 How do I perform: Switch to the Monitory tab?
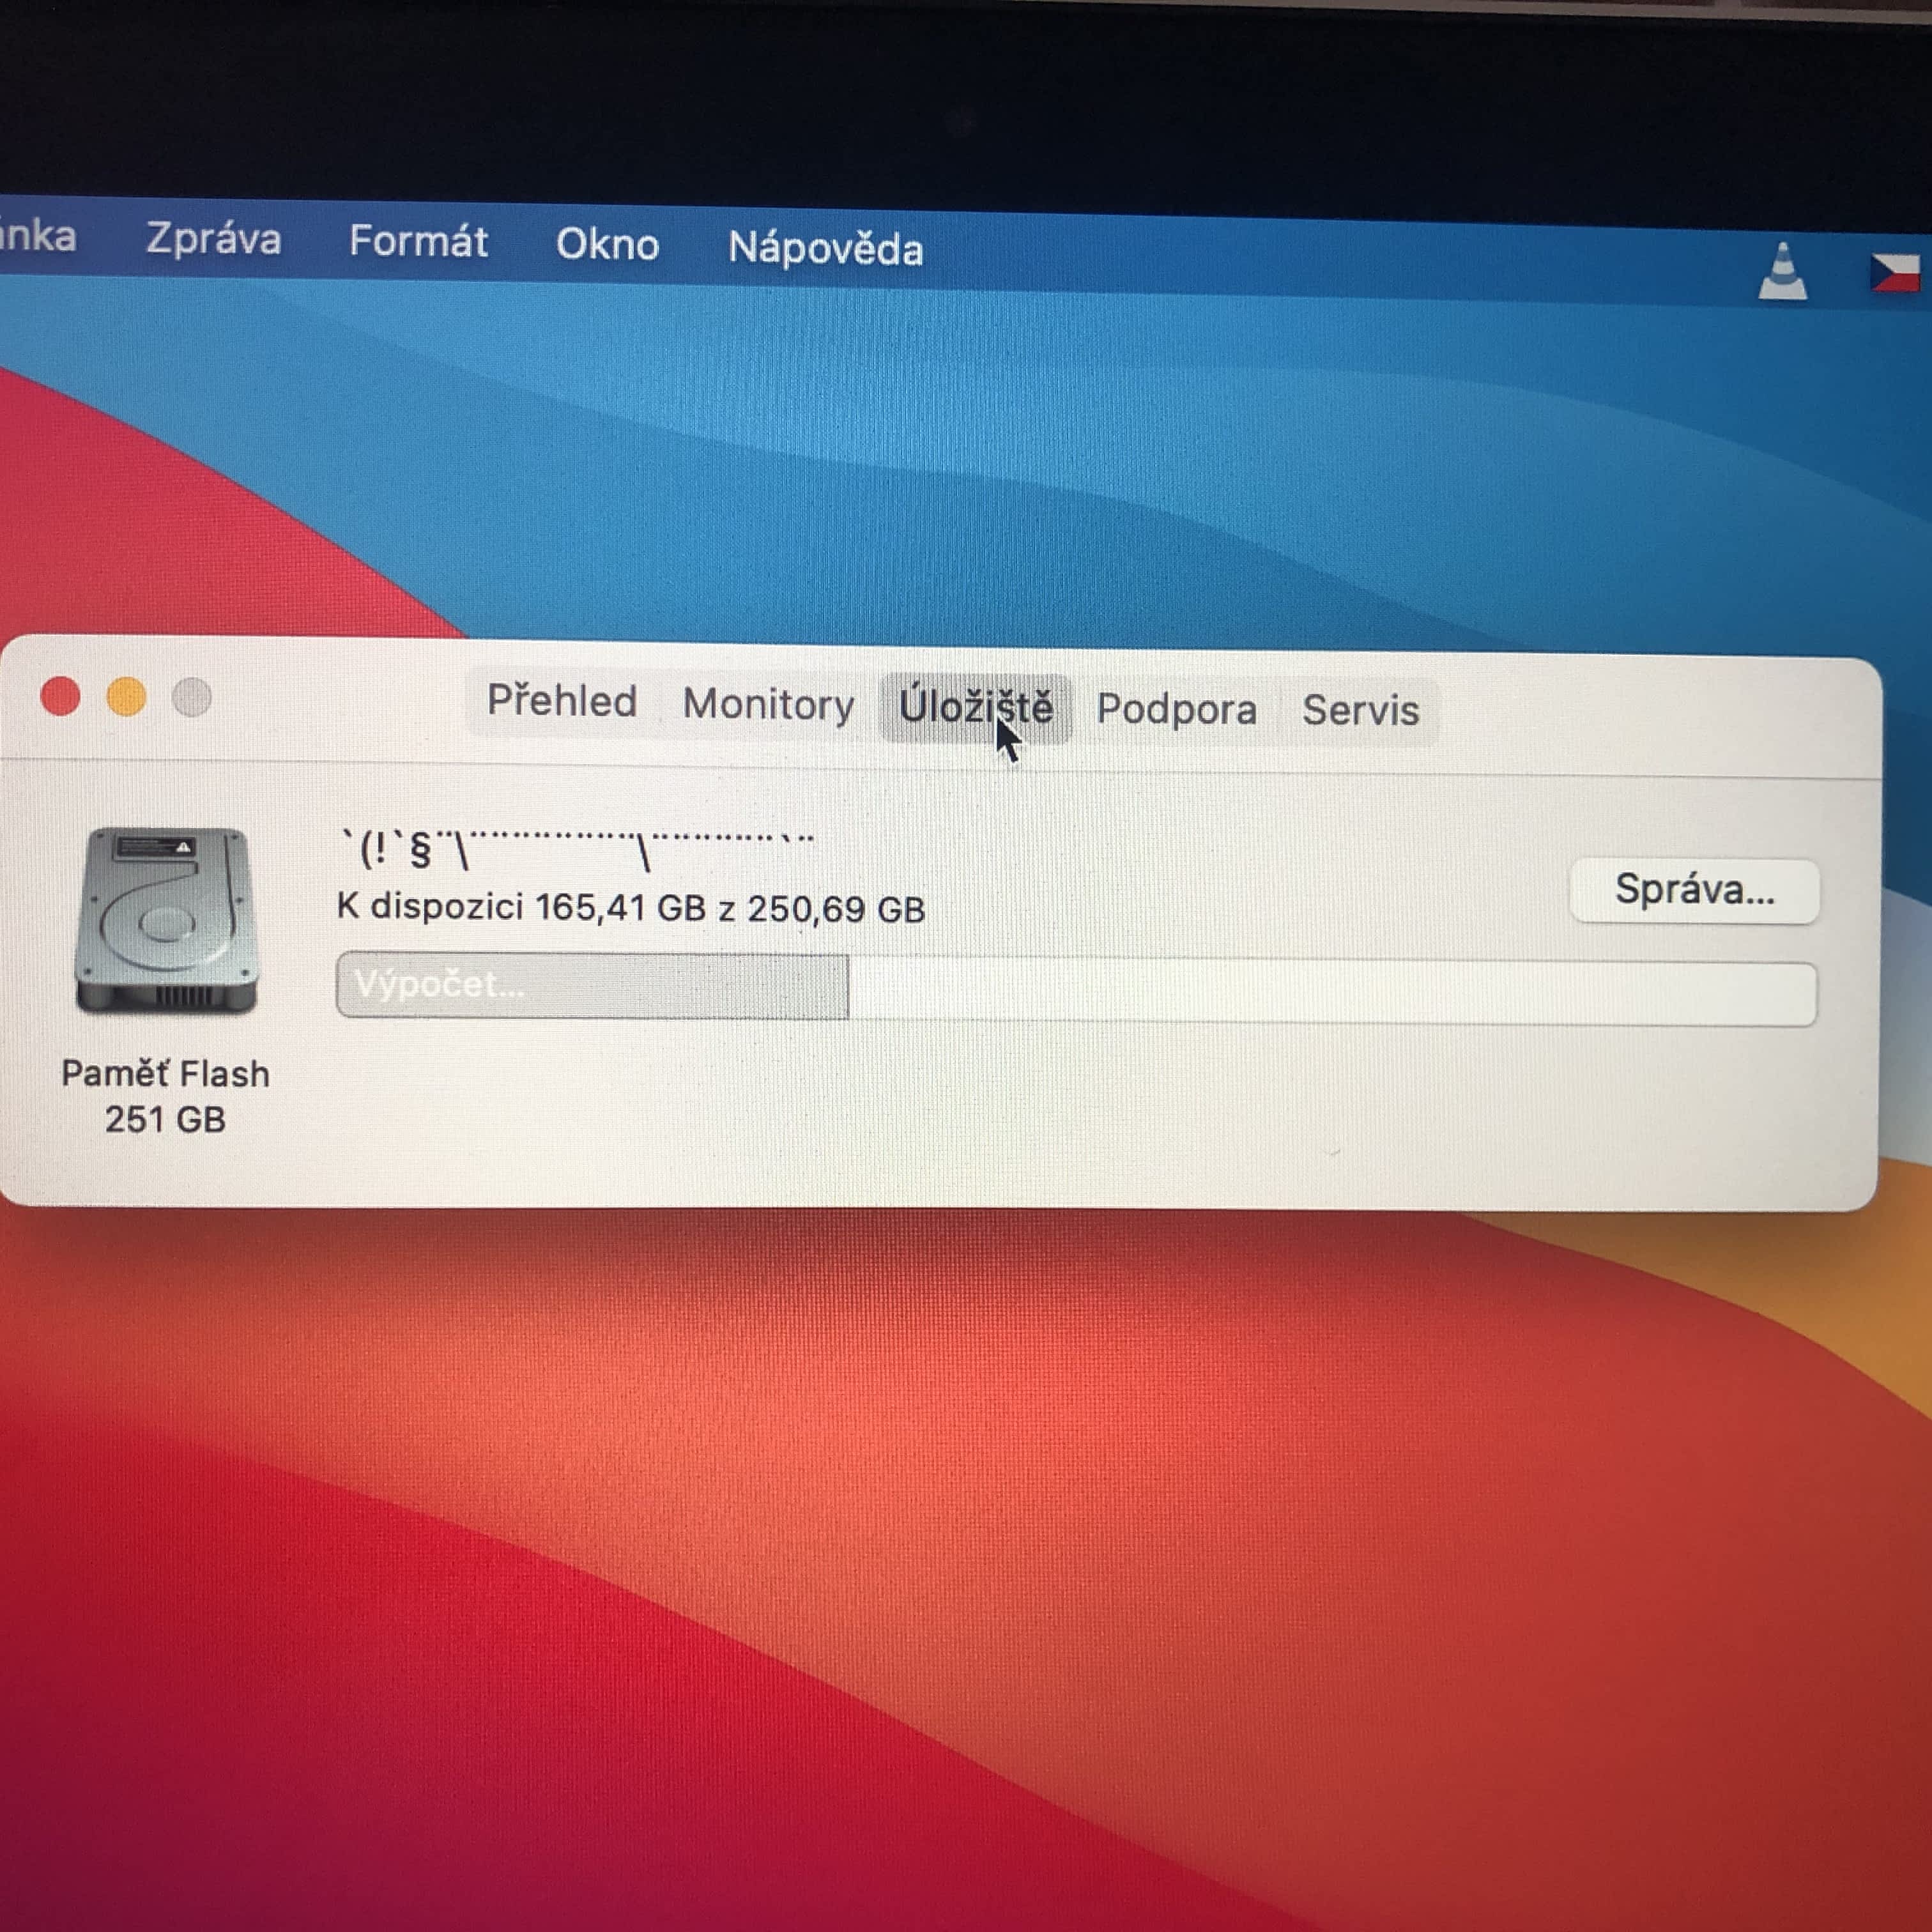[x=768, y=705]
